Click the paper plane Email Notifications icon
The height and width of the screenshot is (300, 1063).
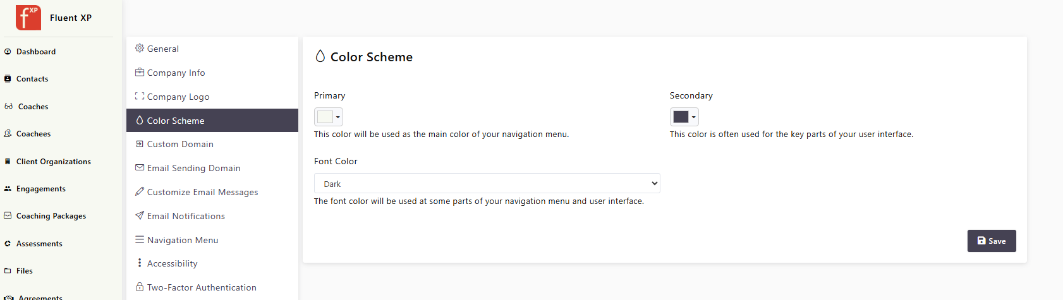[140, 215]
